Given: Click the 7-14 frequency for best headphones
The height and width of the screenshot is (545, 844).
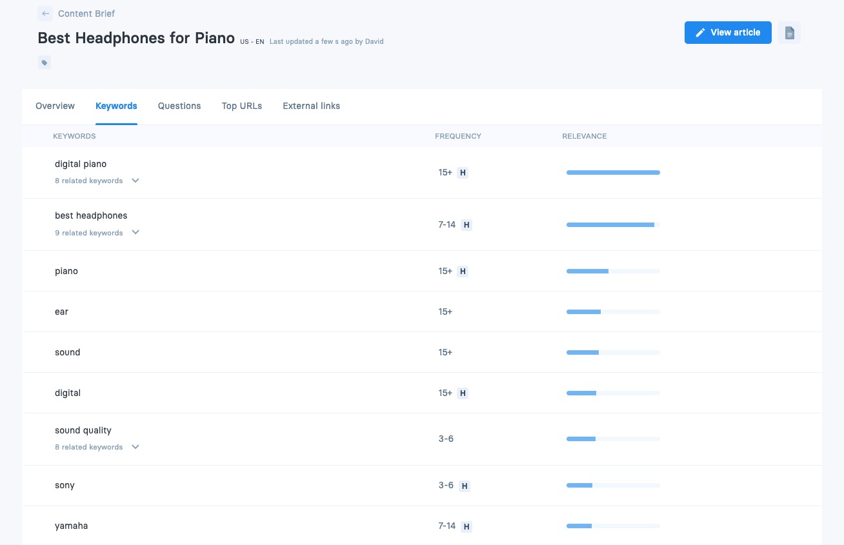Looking at the screenshot, I should pyautogui.click(x=447, y=224).
